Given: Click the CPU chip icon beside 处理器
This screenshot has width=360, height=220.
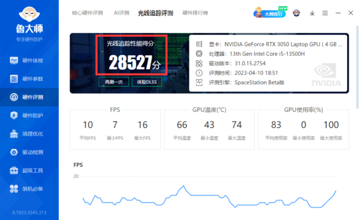Looking at the screenshot, I should coord(199,54).
